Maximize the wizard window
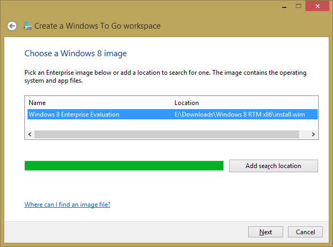 [x=299, y=6]
